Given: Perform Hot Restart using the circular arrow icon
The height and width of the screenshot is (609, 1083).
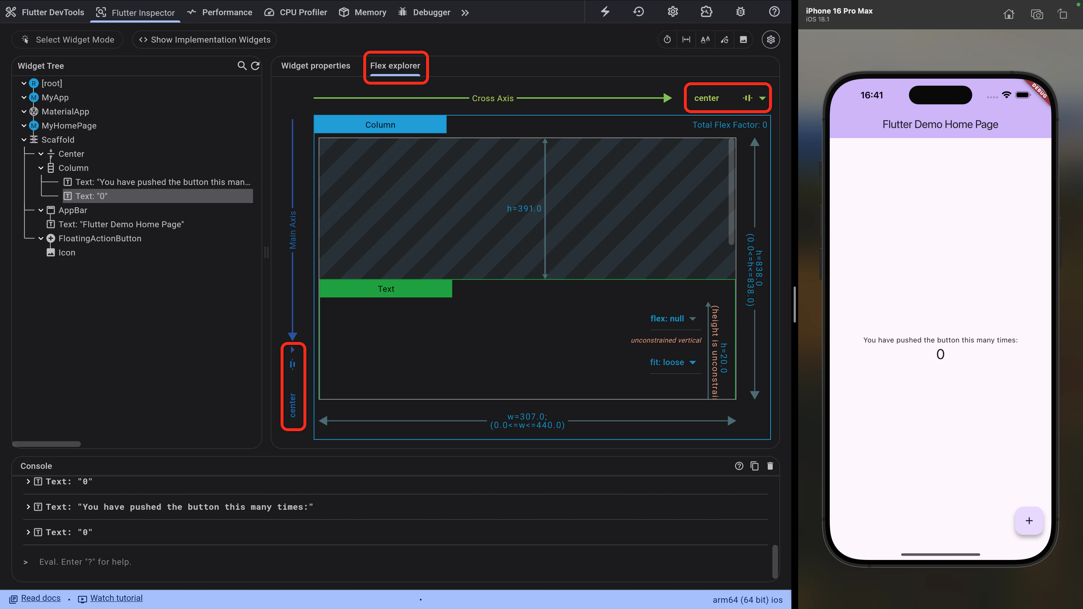Looking at the screenshot, I should 638,12.
